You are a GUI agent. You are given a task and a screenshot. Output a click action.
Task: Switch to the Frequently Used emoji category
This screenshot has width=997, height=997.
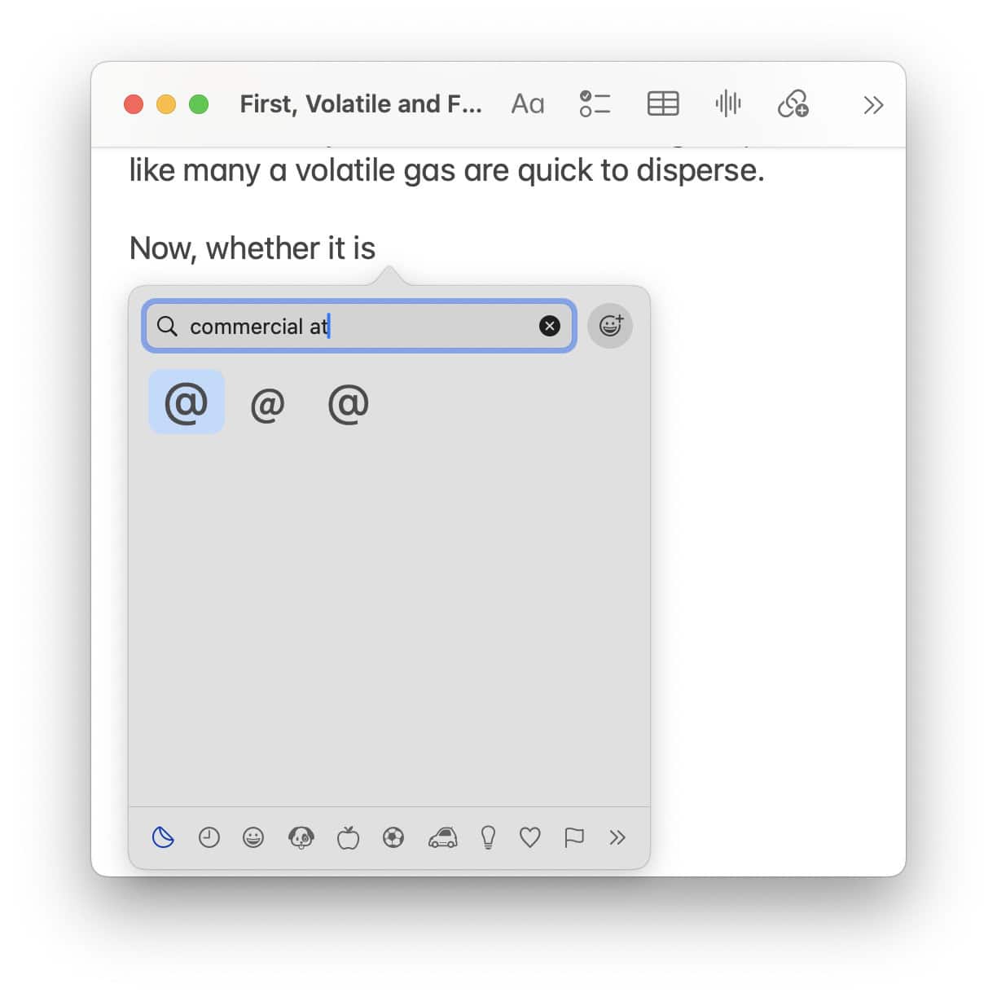point(209,837)
